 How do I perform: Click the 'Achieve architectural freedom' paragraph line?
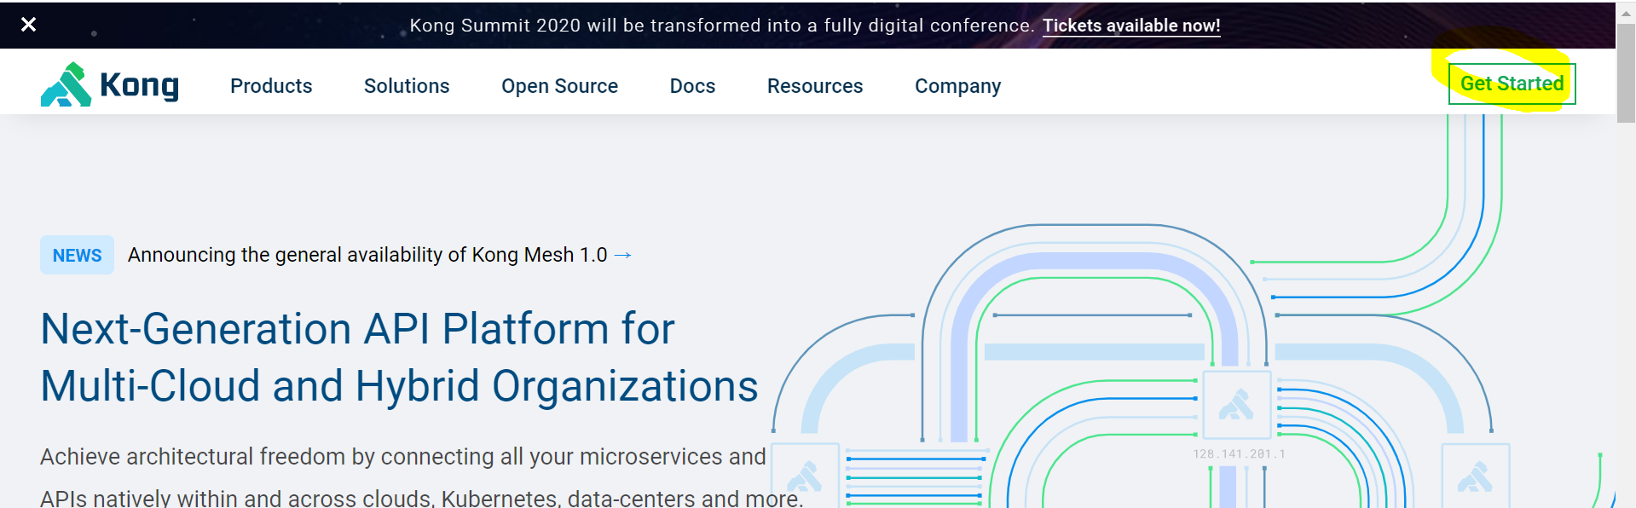[x=402, y=457]
